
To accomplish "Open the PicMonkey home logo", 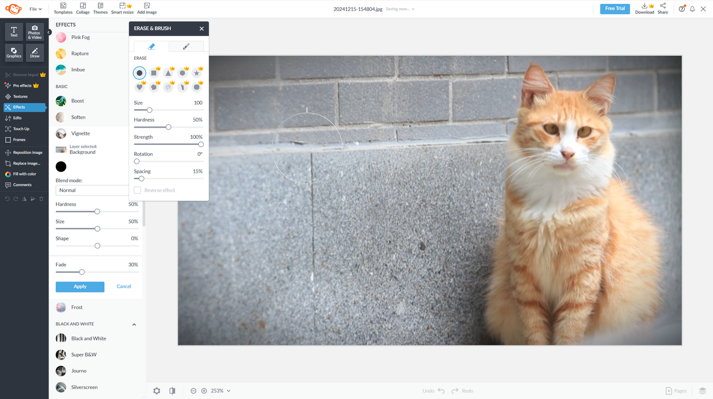I will pos(13,9).
